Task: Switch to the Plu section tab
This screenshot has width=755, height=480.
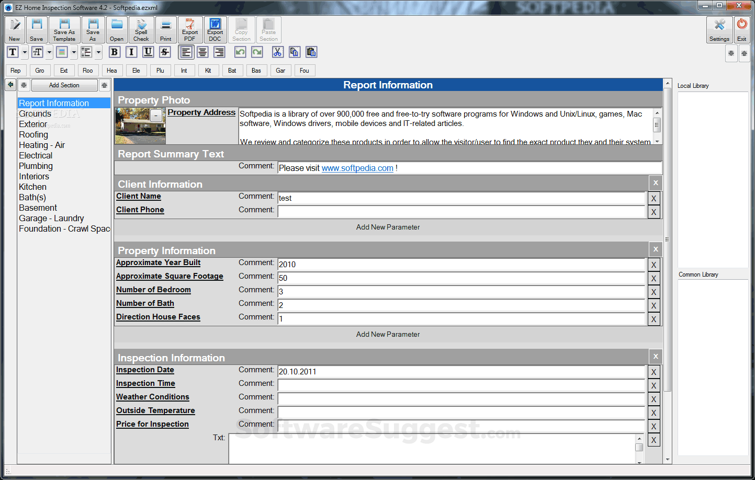Action: pos(160,70)
